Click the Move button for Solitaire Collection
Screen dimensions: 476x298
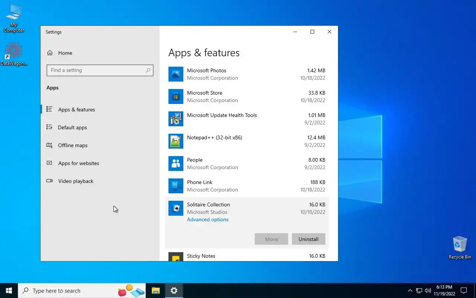click(x=271, y=239)
